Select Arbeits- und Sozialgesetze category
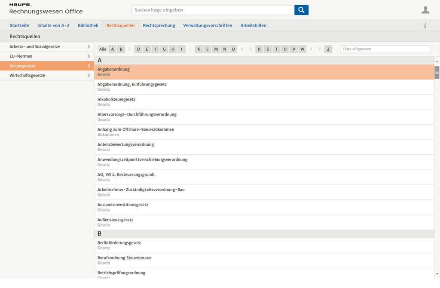This screenshot has width=440, height=288. [47, 46]
